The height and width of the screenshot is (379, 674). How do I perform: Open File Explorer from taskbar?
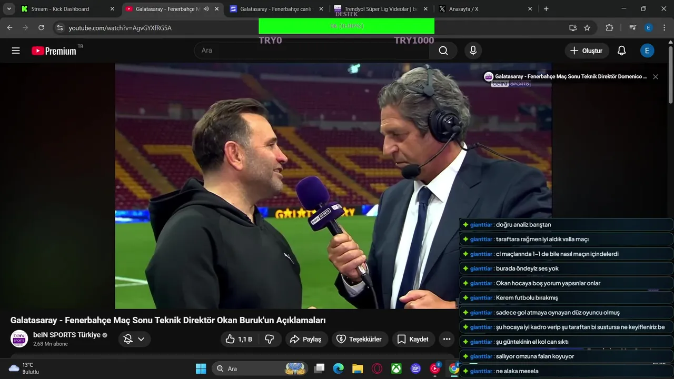point(358,368)
